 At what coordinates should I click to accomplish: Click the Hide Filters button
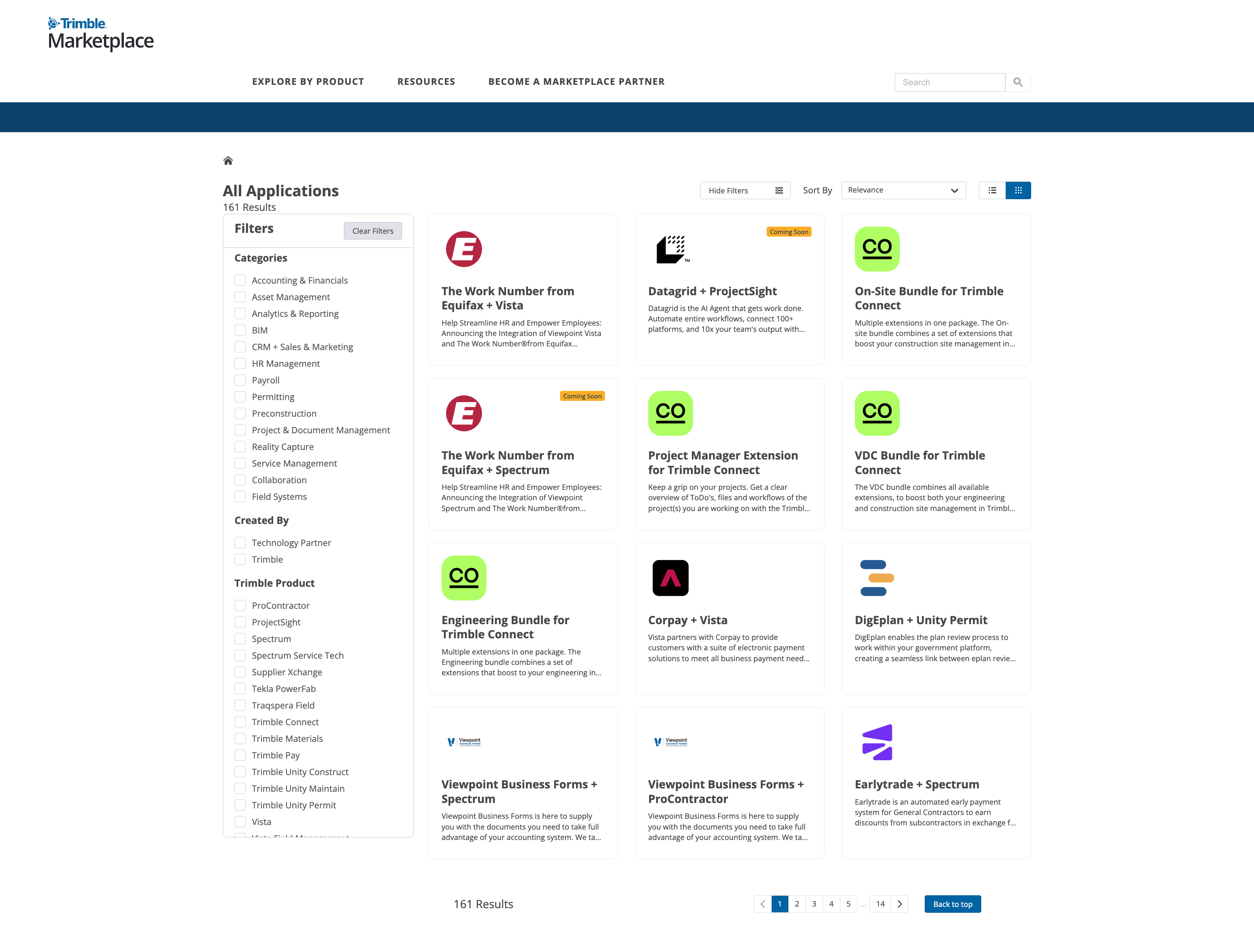(x=745, y=190)
